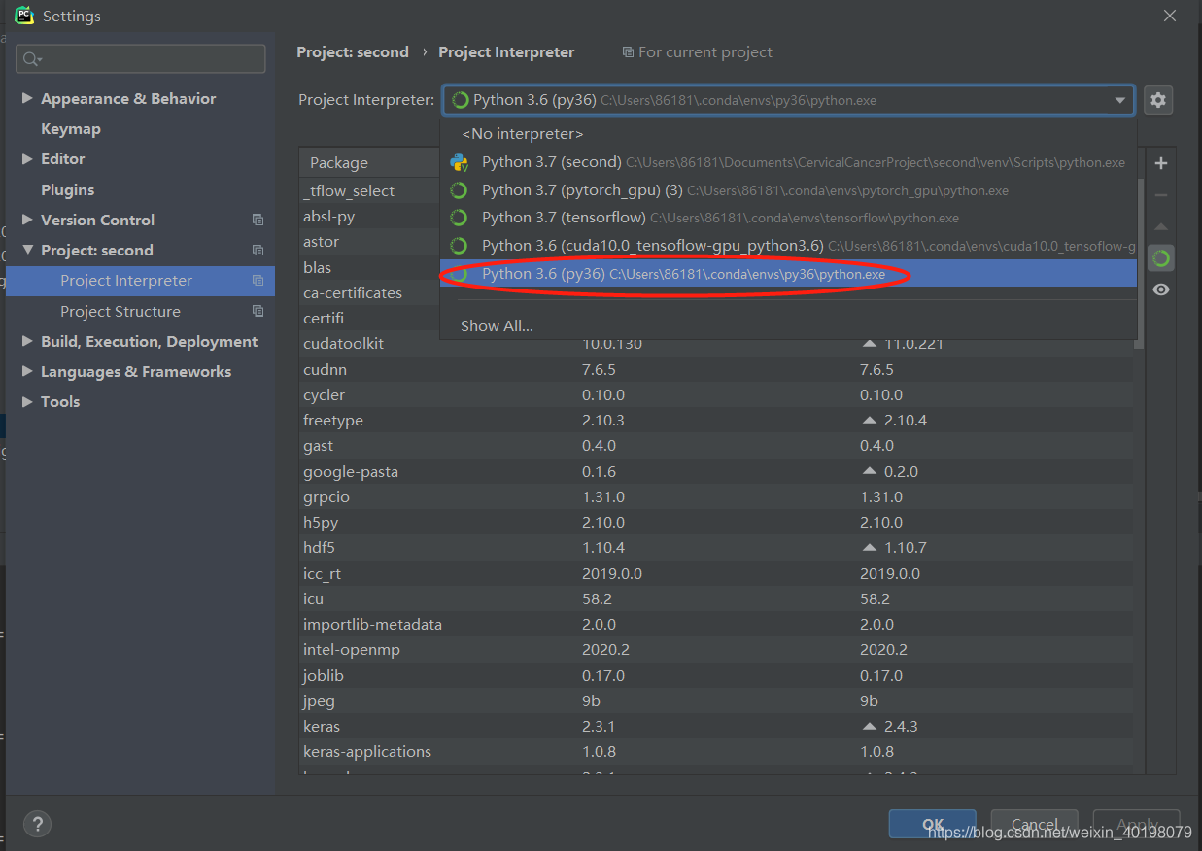Screen dimensions: 1202x851
Task: Click the PyCharm logo in the title bar
Action: (24, 16)
